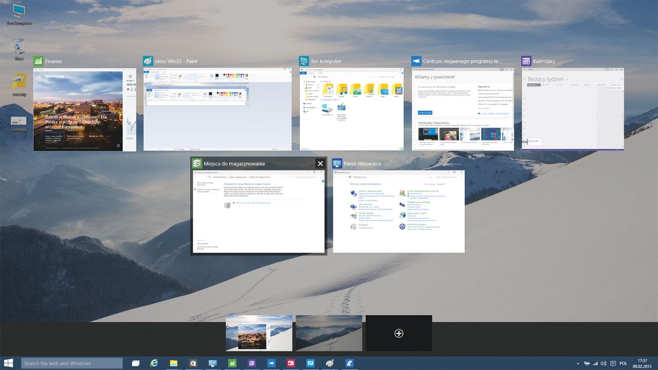Image resolution: width=658 pixels, height=370 pixels.
Task: Select the Control Panel taskbar icon
Action: pos(212,363)
